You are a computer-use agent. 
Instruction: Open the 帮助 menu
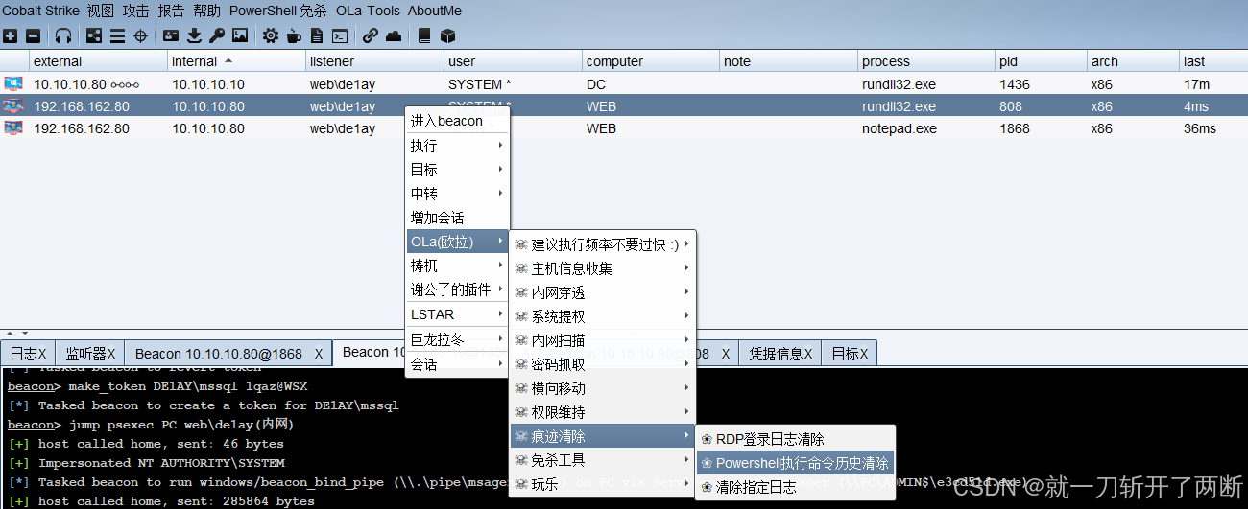click(x=206, y=11)
